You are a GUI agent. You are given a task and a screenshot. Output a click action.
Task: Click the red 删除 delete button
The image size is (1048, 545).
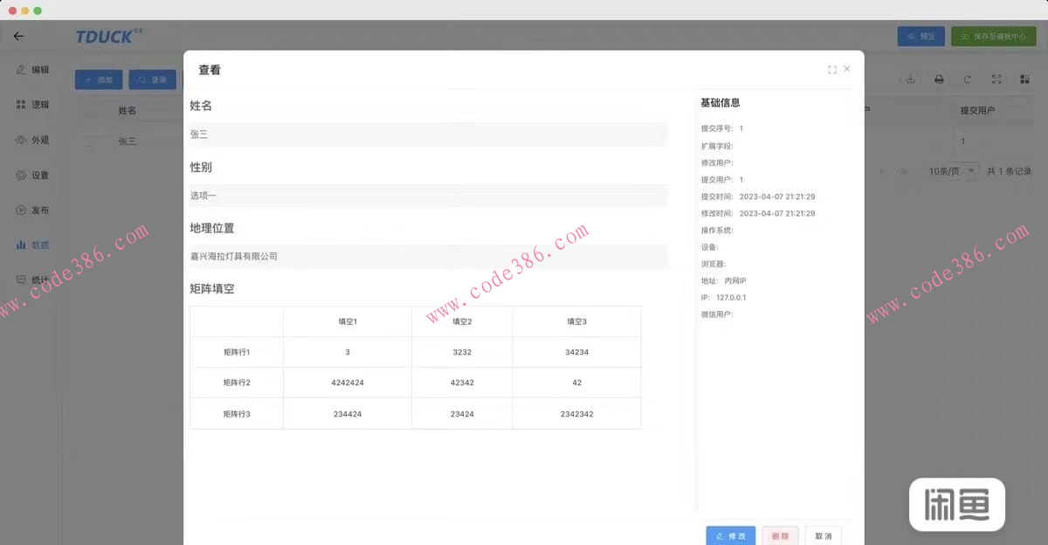(x=781, y=536)
